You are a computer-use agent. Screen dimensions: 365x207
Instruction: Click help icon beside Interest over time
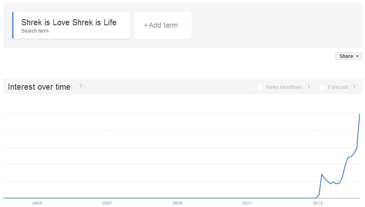click(81, 86)
